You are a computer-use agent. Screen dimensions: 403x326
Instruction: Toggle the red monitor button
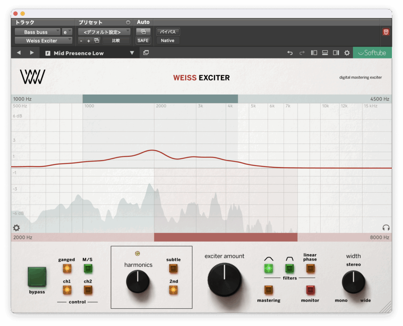coord(311,290)
